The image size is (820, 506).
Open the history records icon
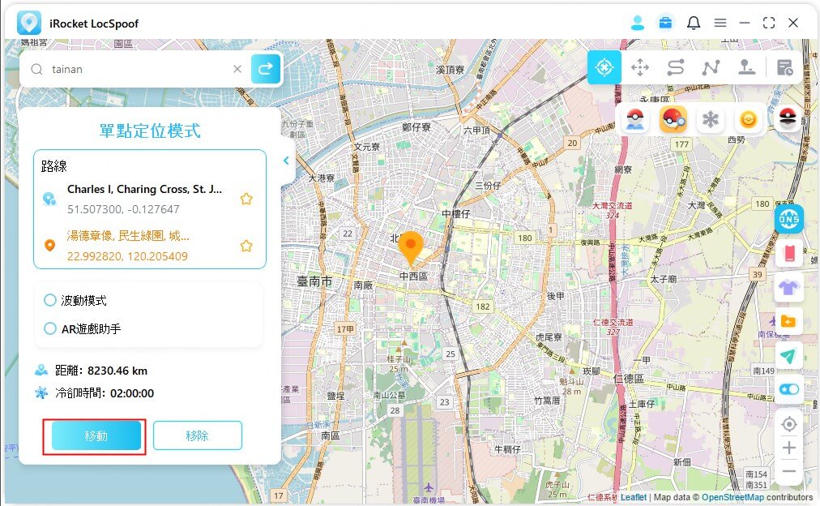[x=784, y=68]
